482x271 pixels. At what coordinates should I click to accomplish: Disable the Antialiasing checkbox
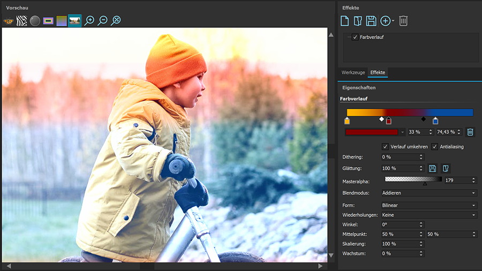pos(434,147)
